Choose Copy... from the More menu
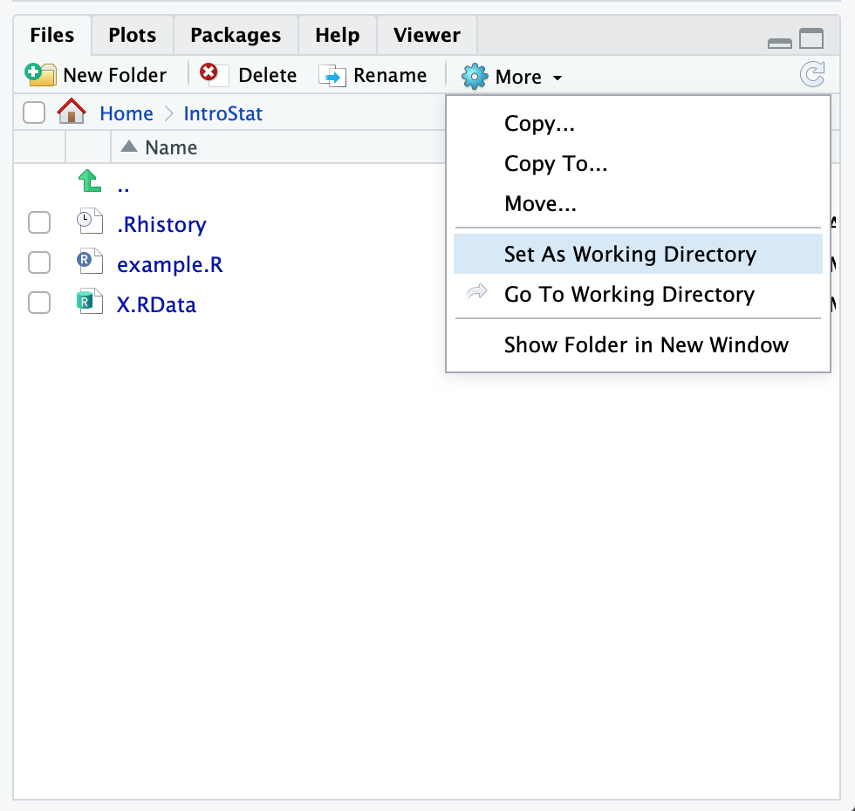 [638, 124]
